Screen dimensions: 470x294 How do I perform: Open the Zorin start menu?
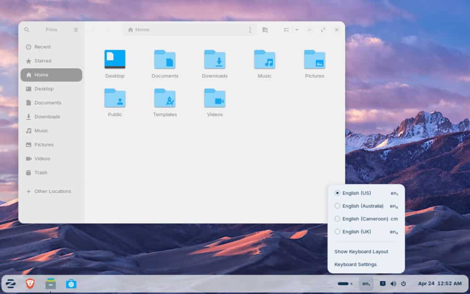pos(11,283)
